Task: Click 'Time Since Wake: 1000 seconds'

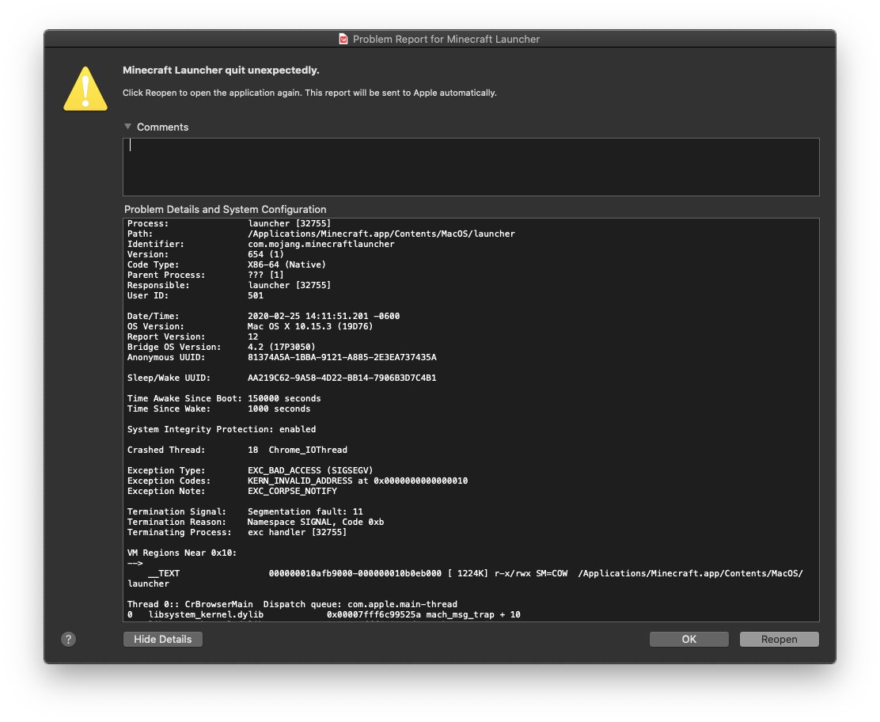Action: pos(219,408)
